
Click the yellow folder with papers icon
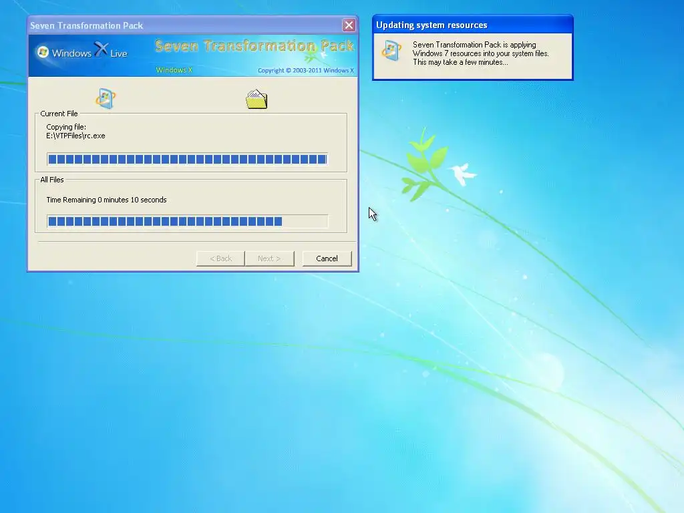tap(256, 99)
